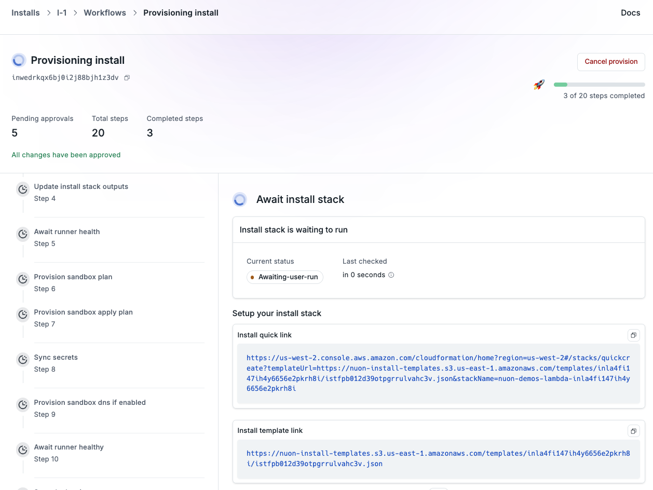Click the info icon beside Last checked time
The image size is (653, 490).
(x=391, y=275)
